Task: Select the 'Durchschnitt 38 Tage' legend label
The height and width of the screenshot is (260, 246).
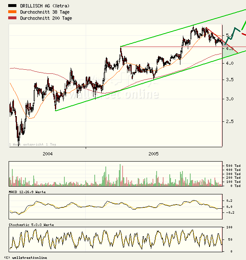Action: (45, 12)
